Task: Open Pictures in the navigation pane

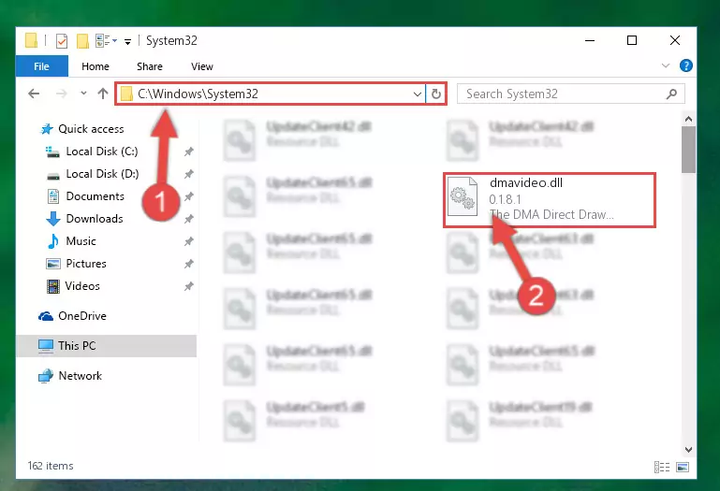Action: pyautogui.click(x=86, y=264)
